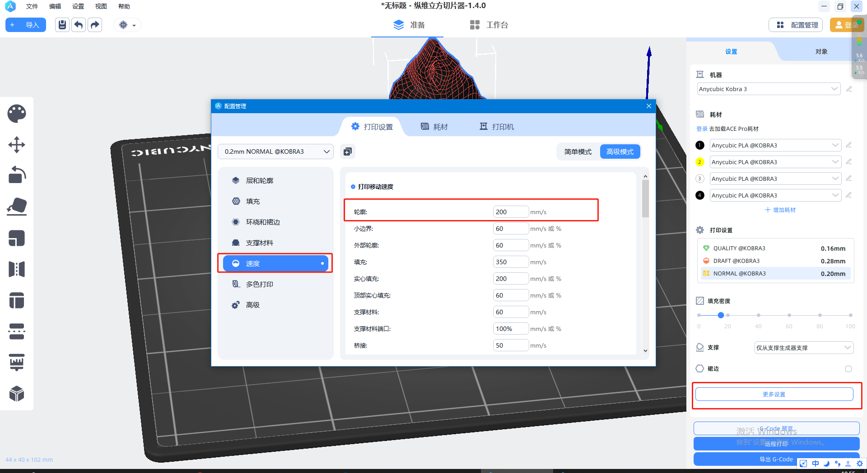Image resolution: width=867 pixels, height=473 pixels.
Task: Switch to the 打印机 tab in dialog
Action: tap(497, 127)
